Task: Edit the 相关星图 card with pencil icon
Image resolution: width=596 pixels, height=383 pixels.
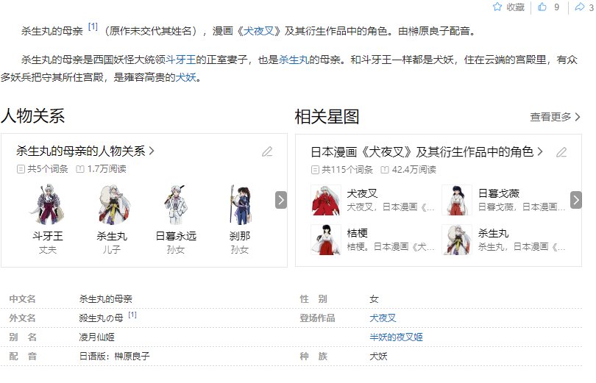Action: point(561,152)
